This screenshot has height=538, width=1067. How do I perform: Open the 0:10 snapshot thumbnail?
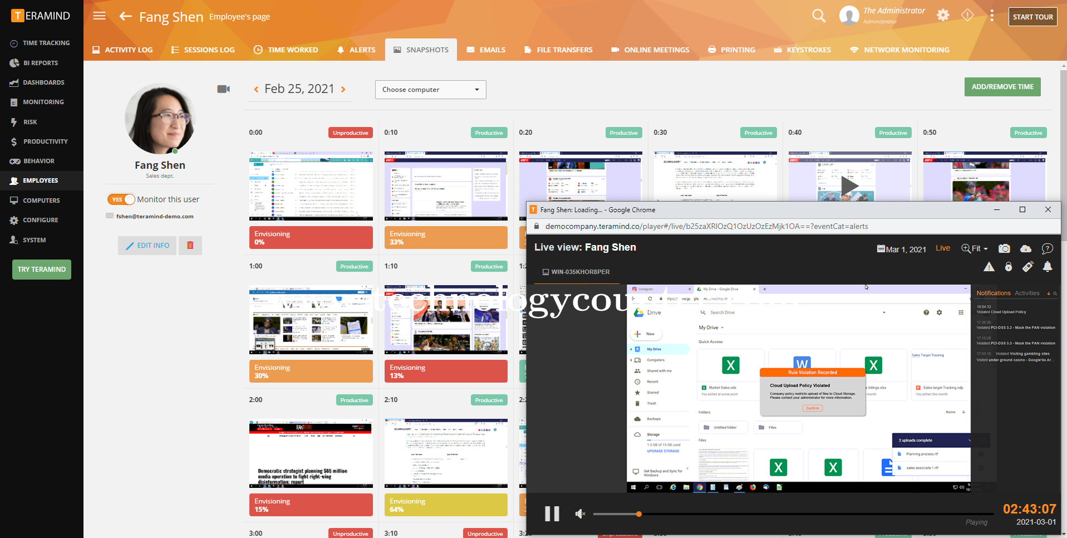[x=446, y=186]
